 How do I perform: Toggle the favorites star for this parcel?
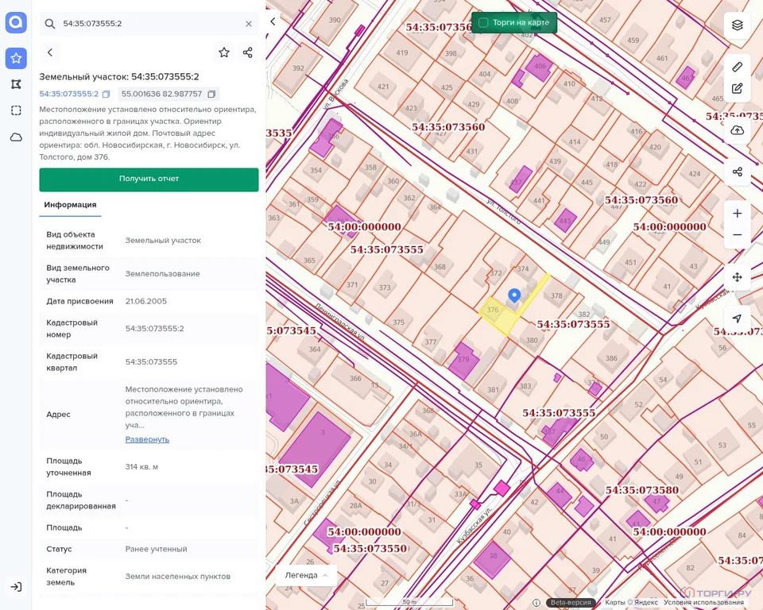tap(224, 52)
